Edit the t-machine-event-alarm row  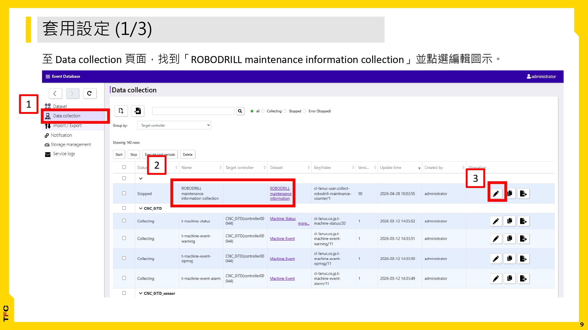[x=496, y=278]
